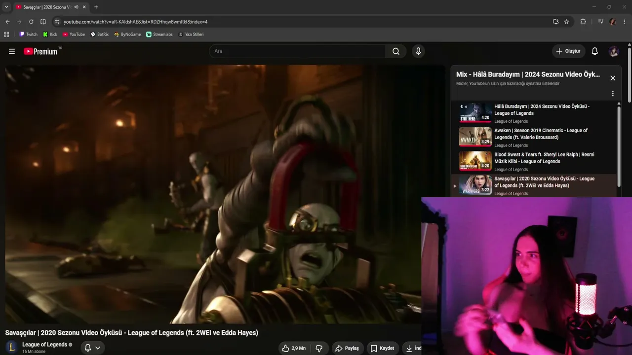Click the address bar URL
632x355 pixels.
(x=135, y=22)
